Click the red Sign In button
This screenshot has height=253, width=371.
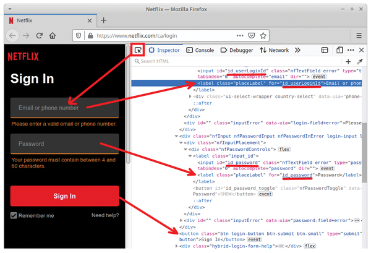pyautogui.click(x=64, y=196)
